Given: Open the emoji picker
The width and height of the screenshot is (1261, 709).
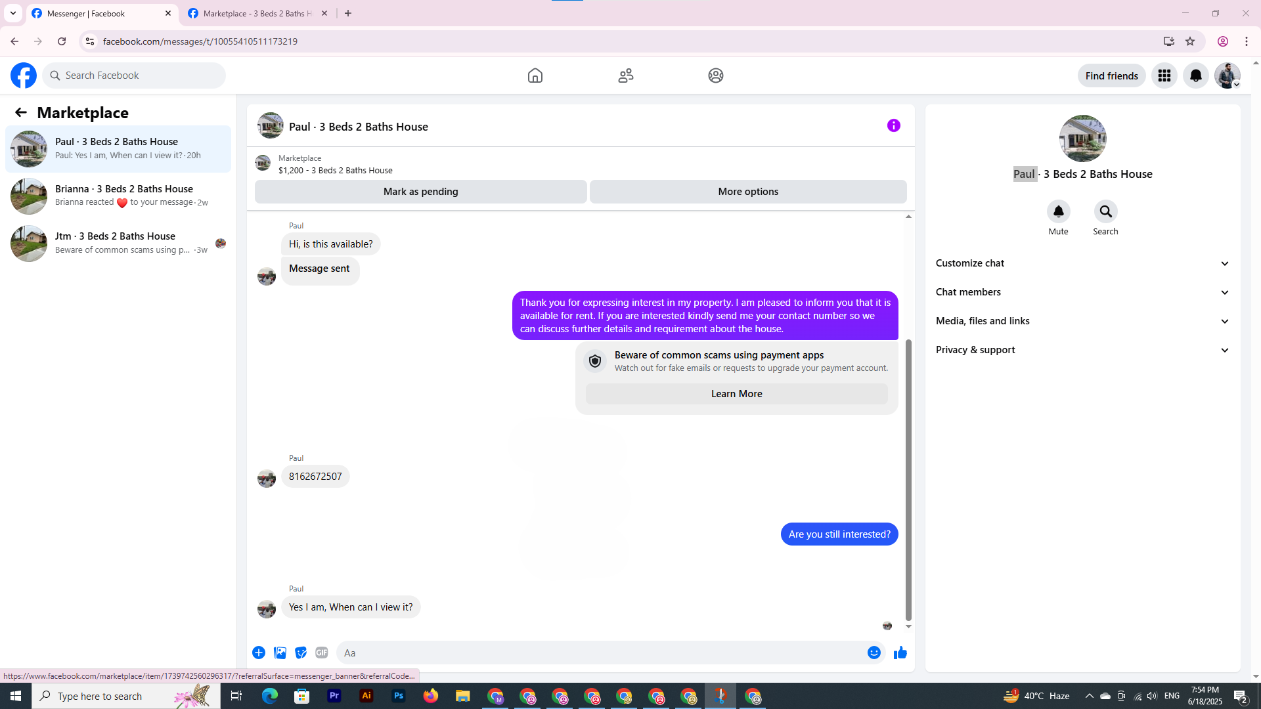Looking at the screenshot, I should [874, 653].
